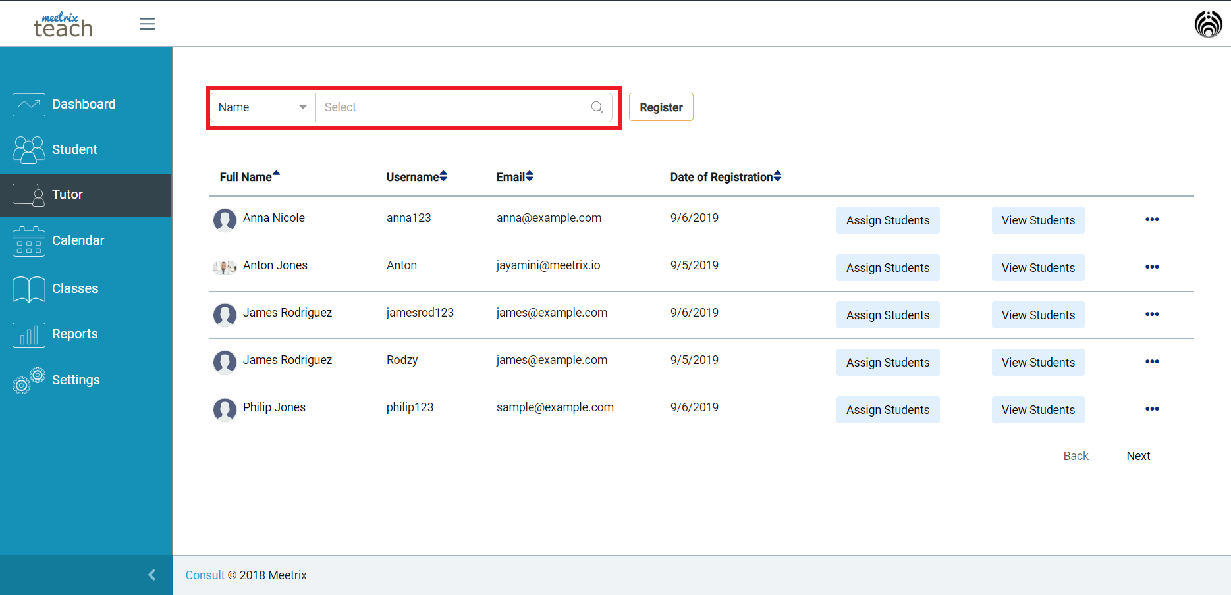
Task: Open more options for Anna Nicole
Action: coord(1152,219)
